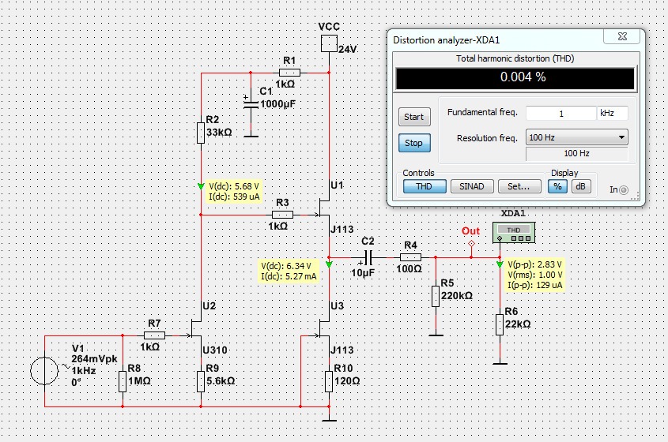Click ground symbol below resistor R5
This screenshot has height=442, width=668.
(x=436, y=335)
